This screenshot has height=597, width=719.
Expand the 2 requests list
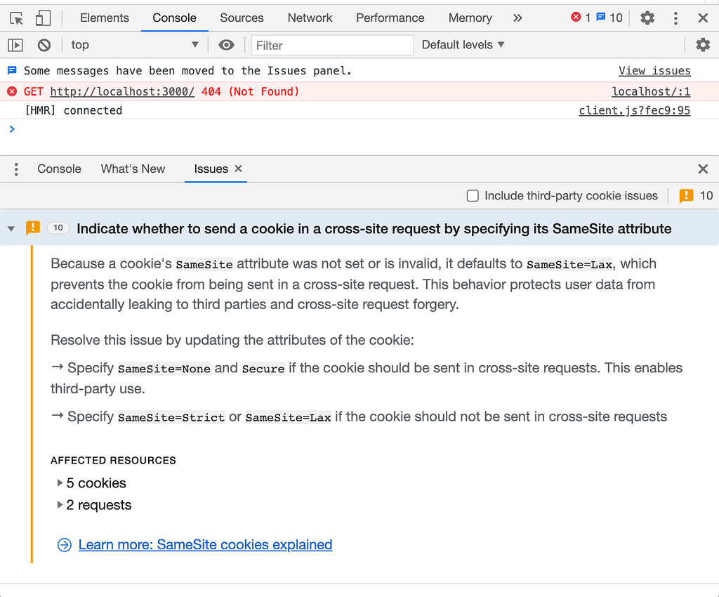pyautogui.click(x=60, y=505)
